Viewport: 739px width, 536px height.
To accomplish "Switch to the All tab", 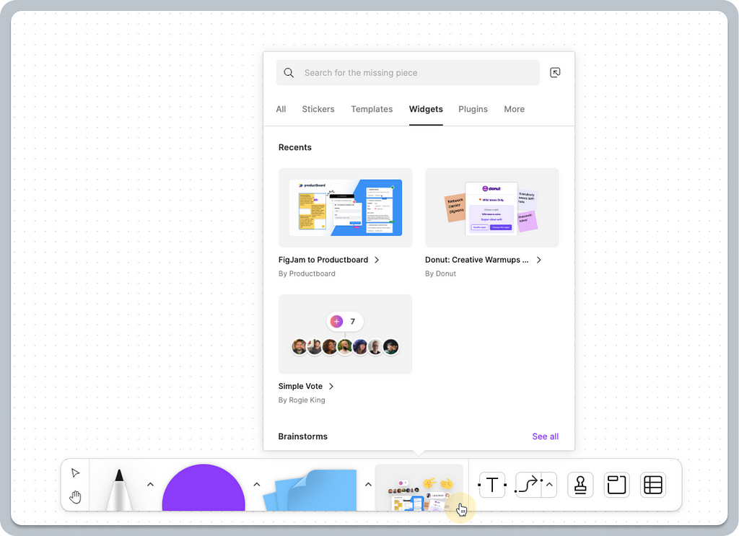I will point(281,109).
